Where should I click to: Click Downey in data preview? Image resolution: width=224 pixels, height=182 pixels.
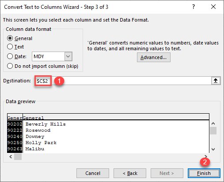click(35, 137)
